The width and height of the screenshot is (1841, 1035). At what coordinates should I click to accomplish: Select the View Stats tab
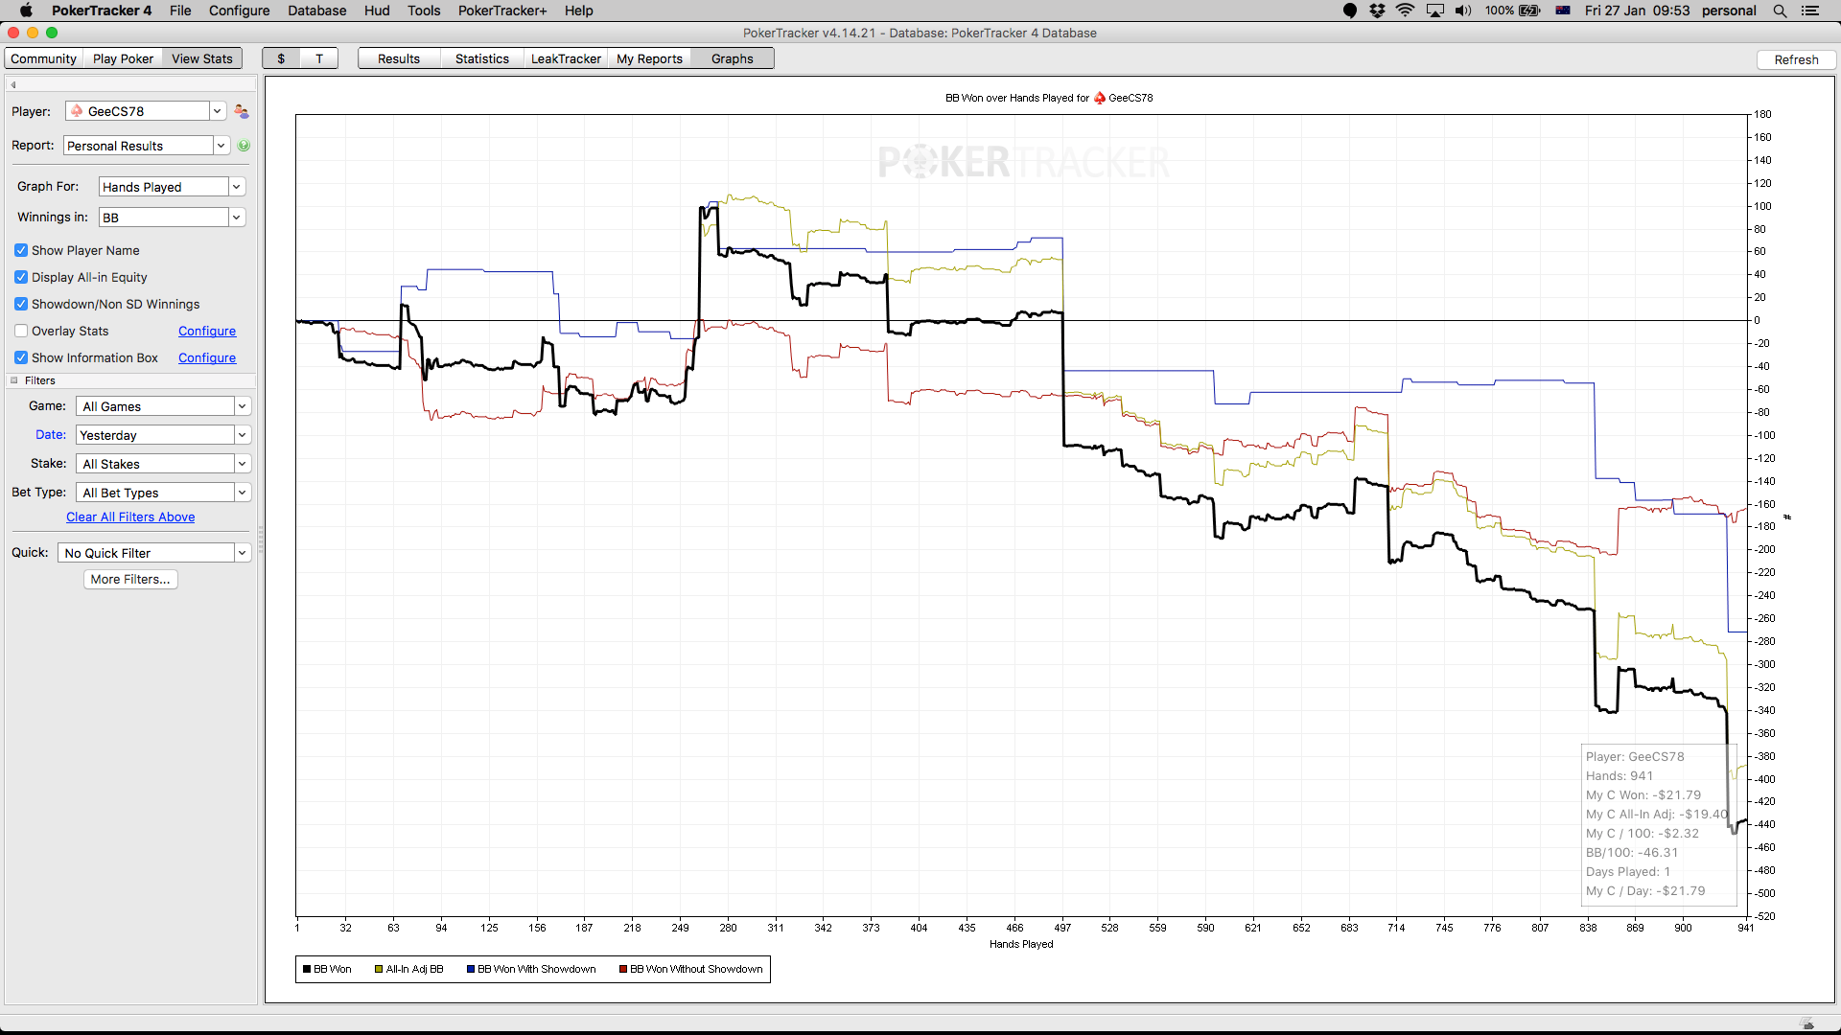click(202, 58)
